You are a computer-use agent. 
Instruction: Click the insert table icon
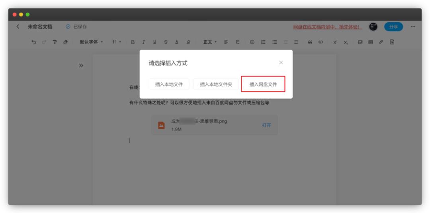tap(371, 42)
